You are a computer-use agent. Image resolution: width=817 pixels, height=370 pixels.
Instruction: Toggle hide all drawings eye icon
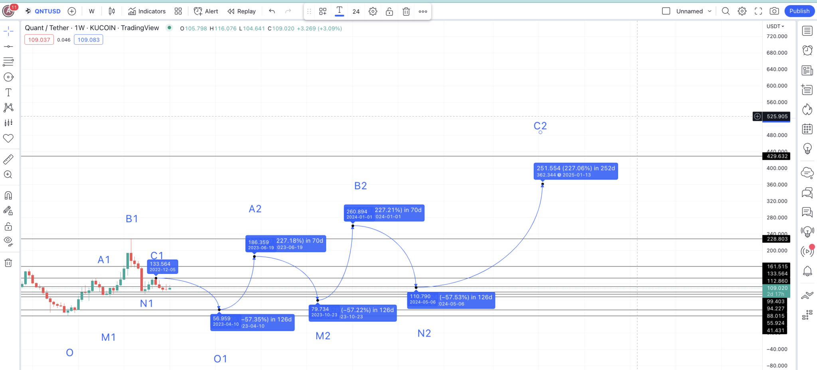(x=8, y=241)
